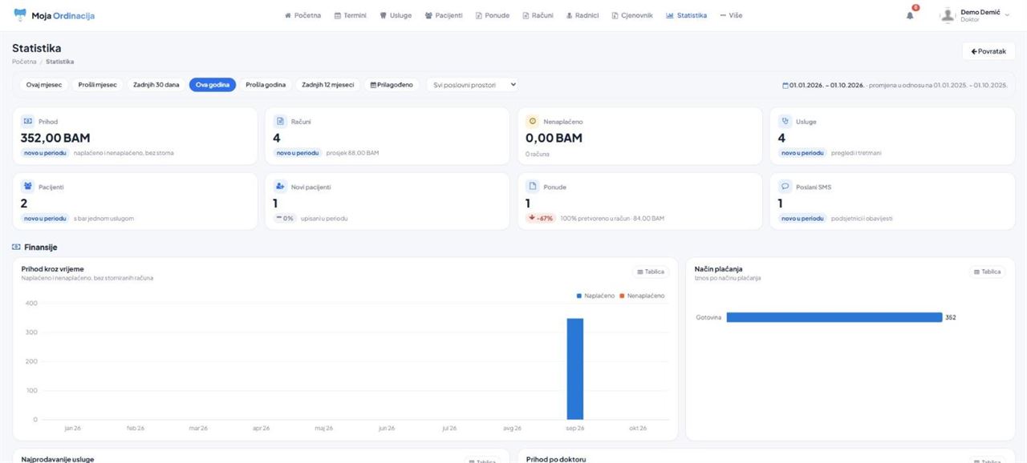
Task: Click the 352,00 BAM revenue value
Action: tap(55, 138)
